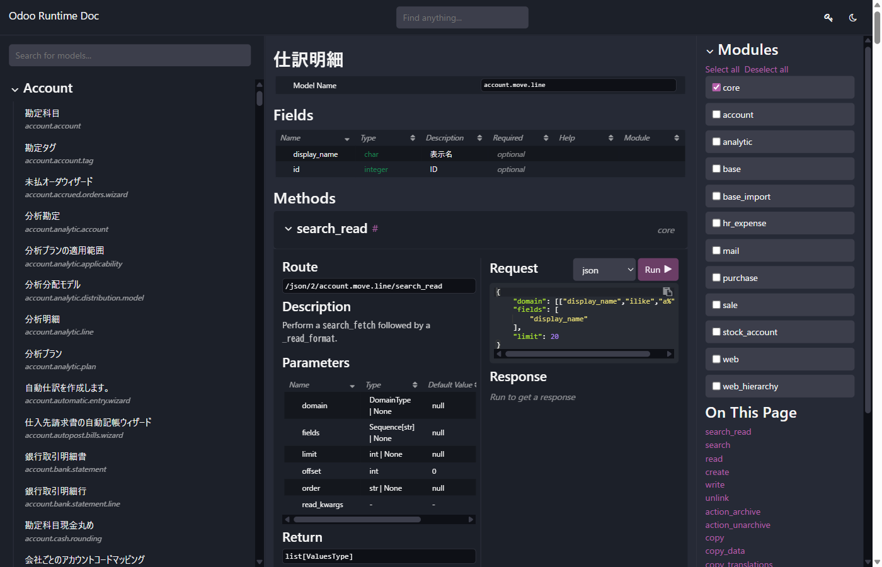The image size is (882, 567).
Task: Enable the account module checkbox
Action: (716, 115)
